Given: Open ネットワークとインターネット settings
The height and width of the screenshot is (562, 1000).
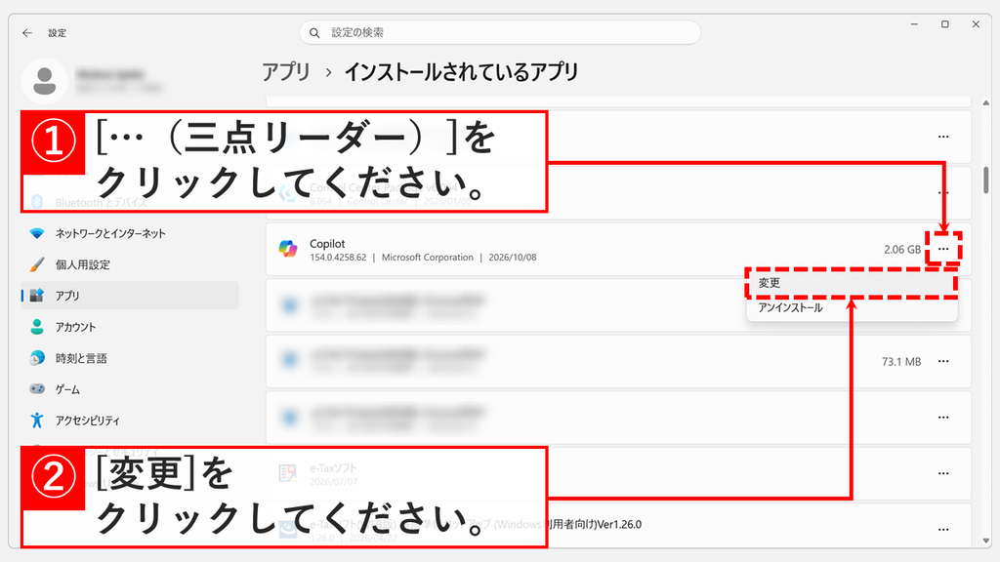Looking at the screenshot, I should (130, 233).
